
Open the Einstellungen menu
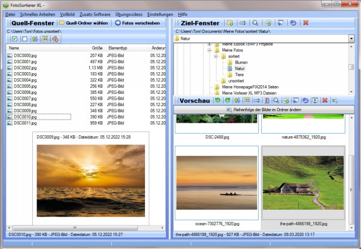(160, 14)
